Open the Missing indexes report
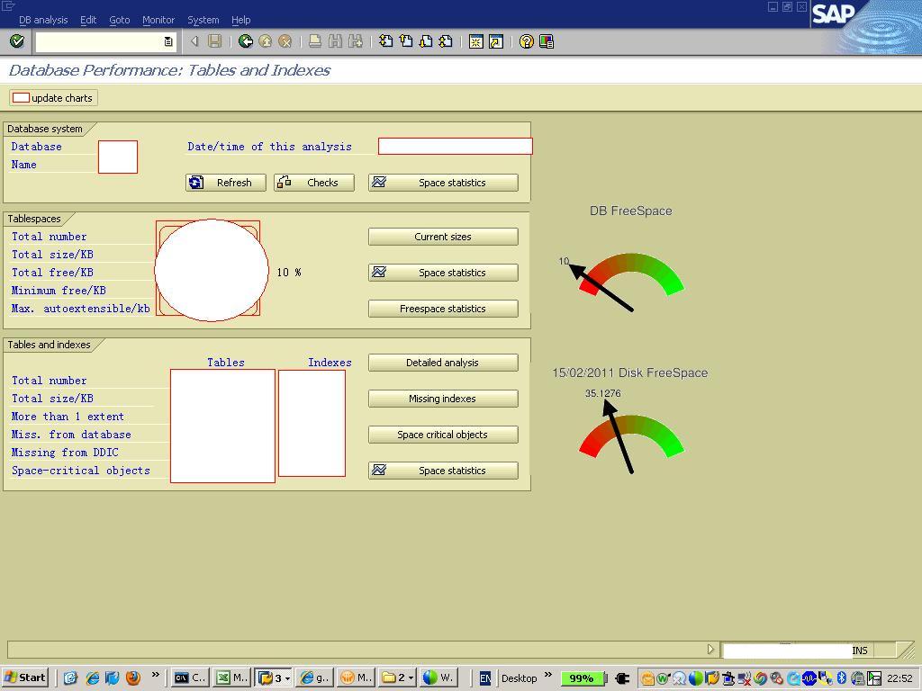The width and height of the screenshot is (922, 691). (x=442, y=399)
